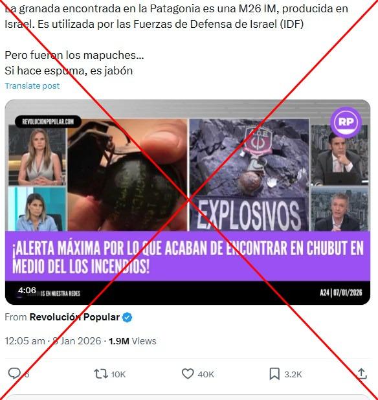Click the 10K repost count
The width and height of the screenshot is (378, 400).
tap(118, 374)
